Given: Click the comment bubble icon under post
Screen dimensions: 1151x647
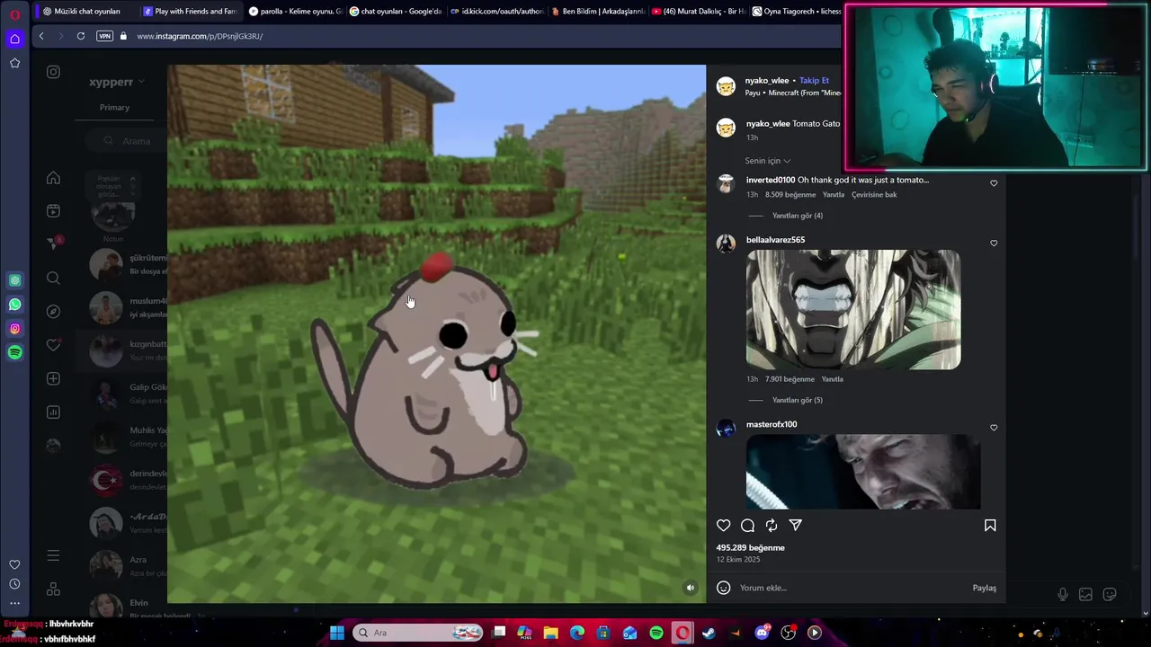Looking at the screenshot, I should coord(747,526).
